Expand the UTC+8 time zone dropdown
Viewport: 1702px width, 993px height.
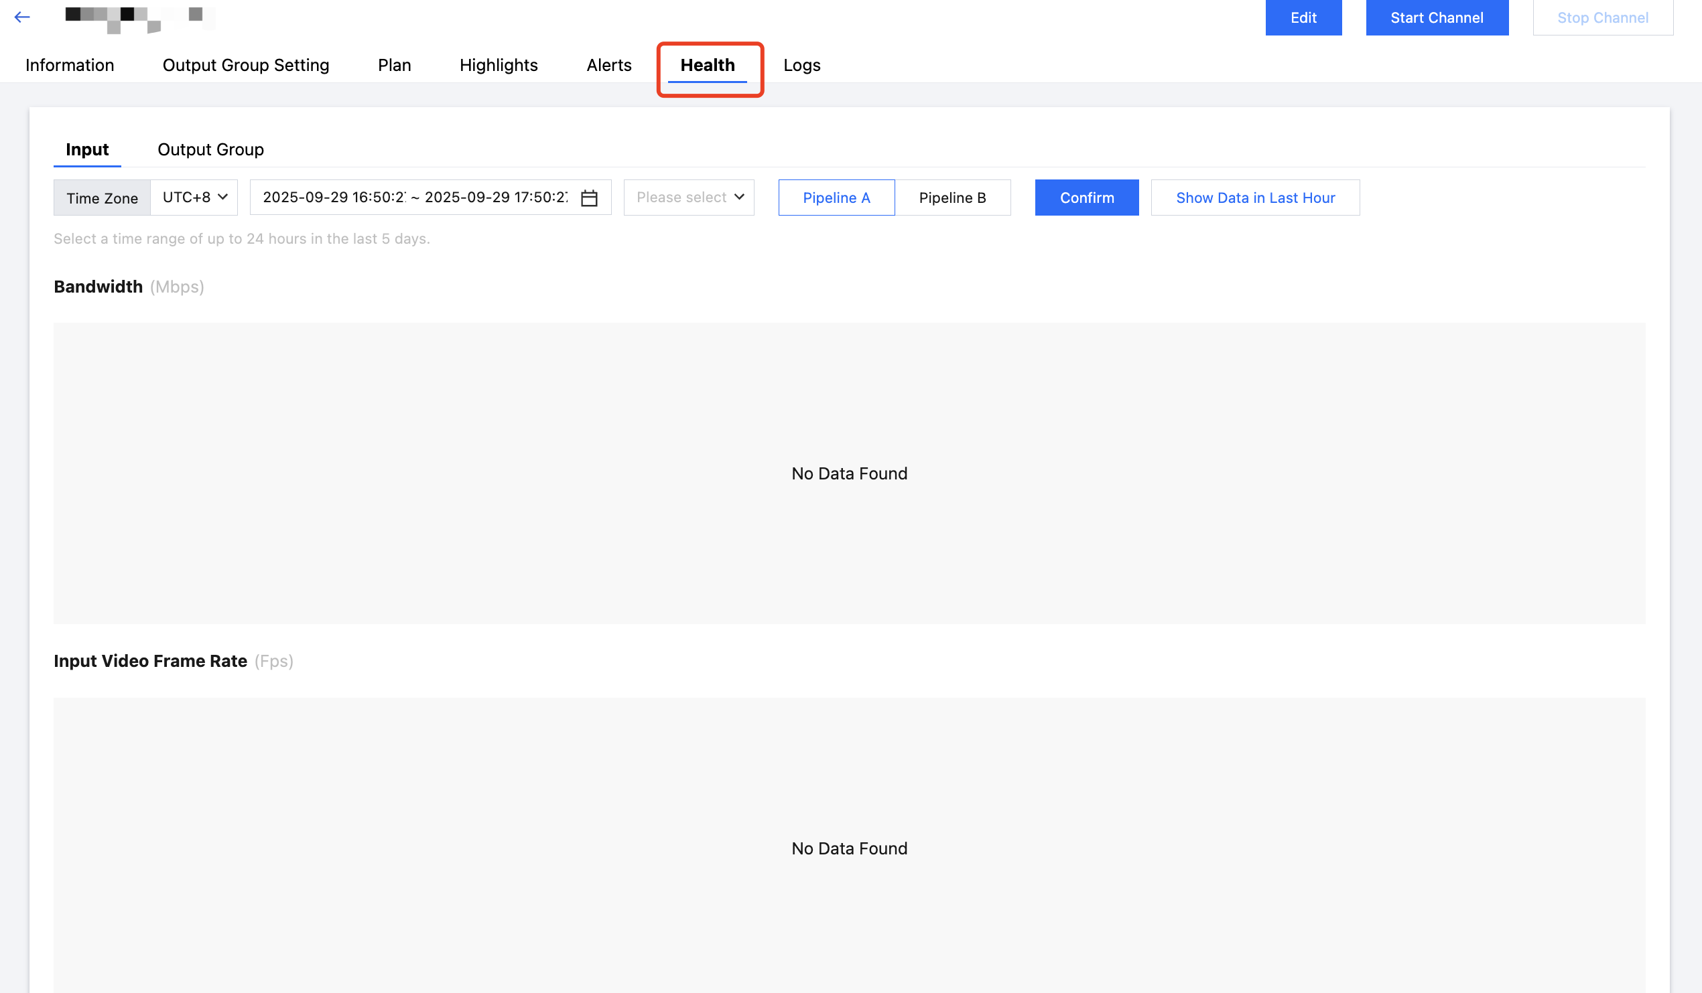194,197
